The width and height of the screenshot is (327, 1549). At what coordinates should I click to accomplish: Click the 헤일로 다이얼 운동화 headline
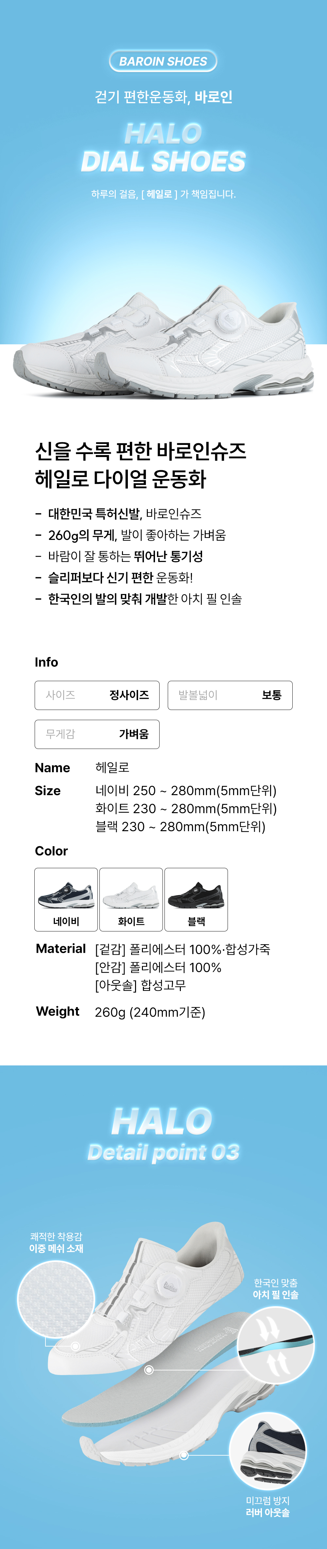tap(121, 479)
